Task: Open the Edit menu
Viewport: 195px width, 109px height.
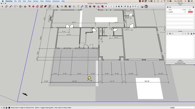Action: pos(19,1)
